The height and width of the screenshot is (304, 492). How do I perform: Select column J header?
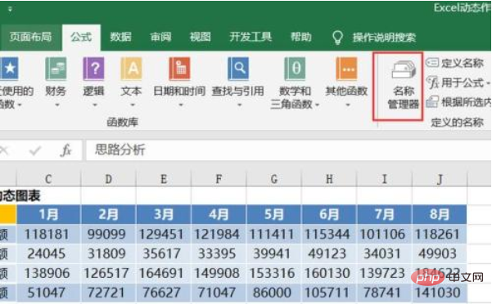(x=440, y=179)
